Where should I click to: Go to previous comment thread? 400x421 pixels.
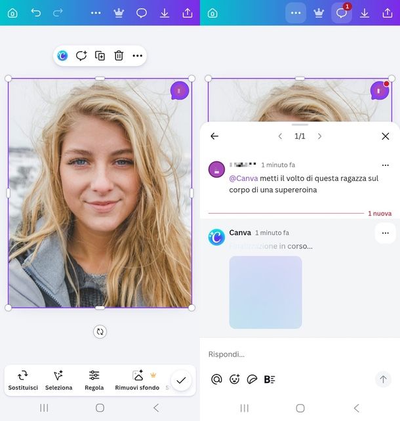tap(280, 136)
